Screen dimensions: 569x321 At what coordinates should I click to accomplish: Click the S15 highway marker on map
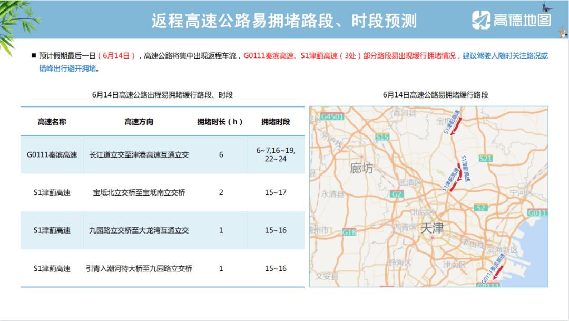point(382,137)
